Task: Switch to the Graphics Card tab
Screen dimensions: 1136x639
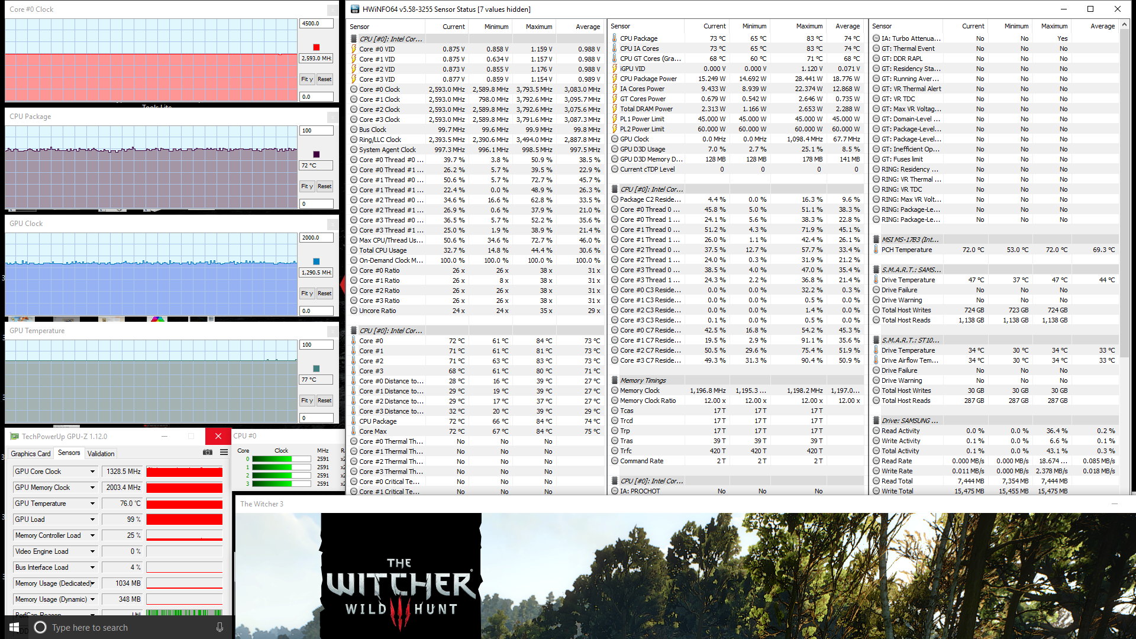Action: [31, 454]
